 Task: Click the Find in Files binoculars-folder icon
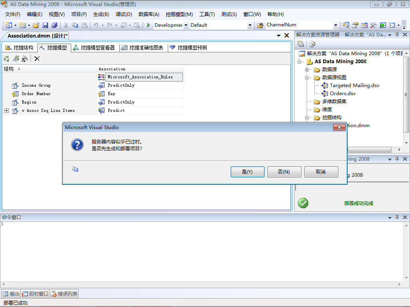(x=260, y=25)
